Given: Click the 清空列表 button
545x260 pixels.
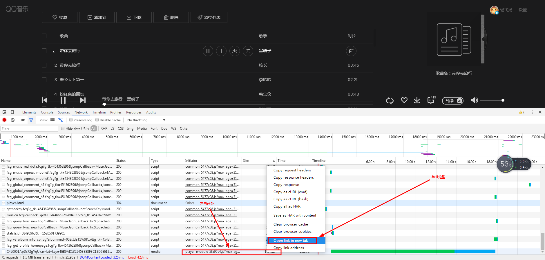Looking at the screenshot, I should tap(209, 17).
